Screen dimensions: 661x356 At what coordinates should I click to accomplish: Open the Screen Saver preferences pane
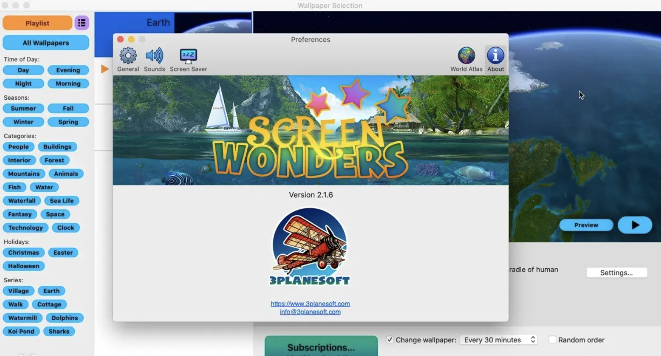188,60
